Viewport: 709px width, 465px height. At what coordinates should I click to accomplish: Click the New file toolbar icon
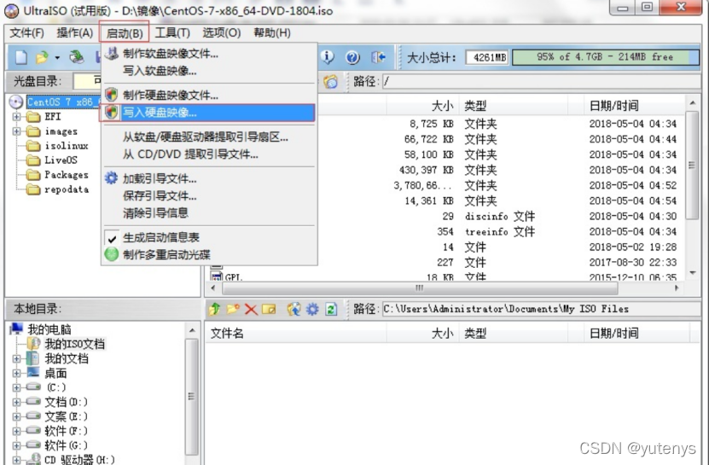[20, 57]
